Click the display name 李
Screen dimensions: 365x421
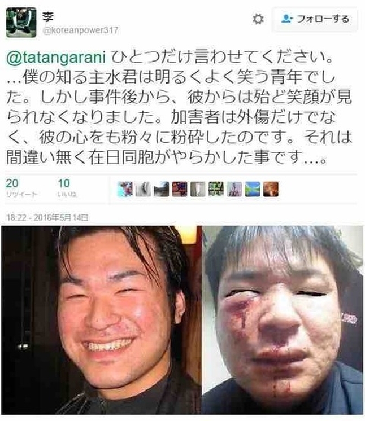pos(48,16)
